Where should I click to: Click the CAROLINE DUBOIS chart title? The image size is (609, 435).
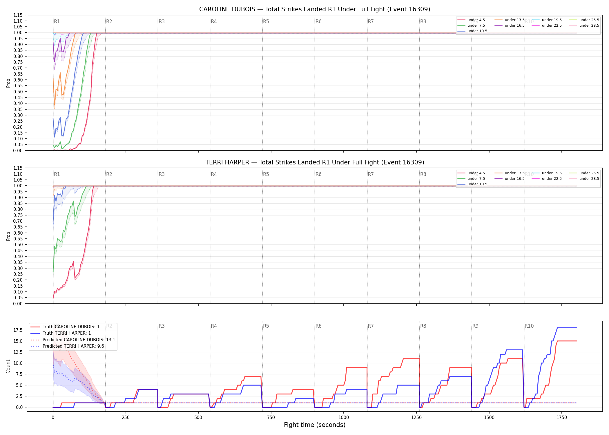315,9
